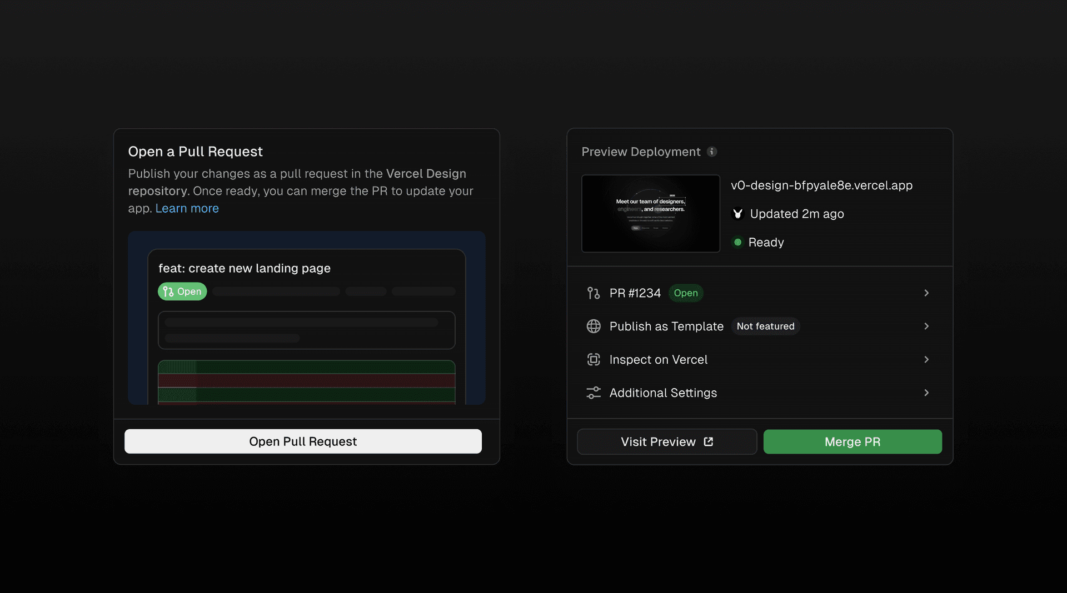
Task: Click the green Open badge in PR illustration
Action: [182, 292]
